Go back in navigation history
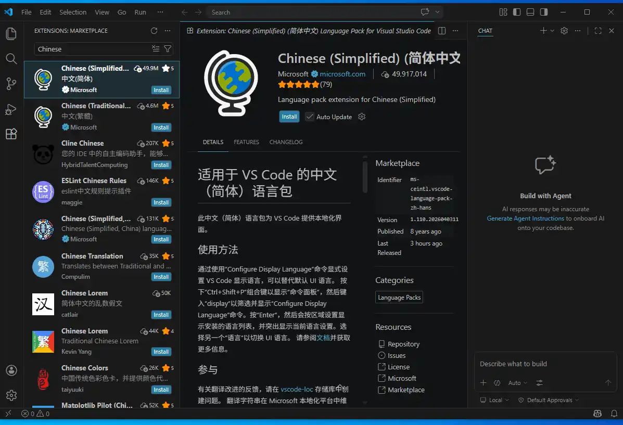This screenshot has width=623, height=425. click(184, 12)
